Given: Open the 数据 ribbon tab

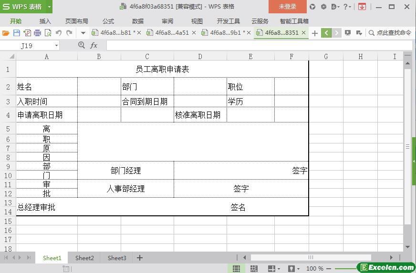Looking at the screenshot, I should (138, 21).
